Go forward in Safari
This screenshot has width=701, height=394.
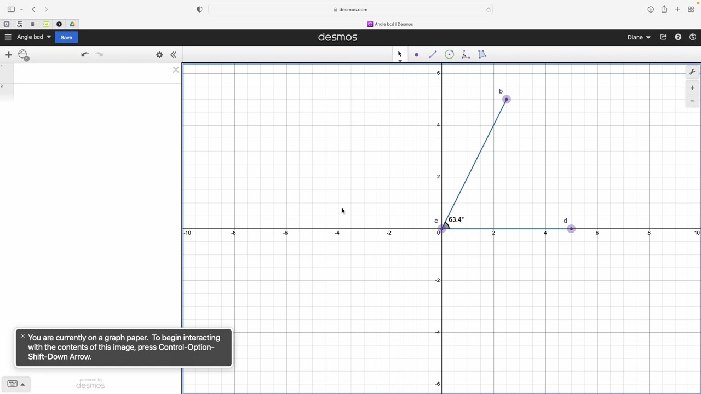(x=47, y=9)
